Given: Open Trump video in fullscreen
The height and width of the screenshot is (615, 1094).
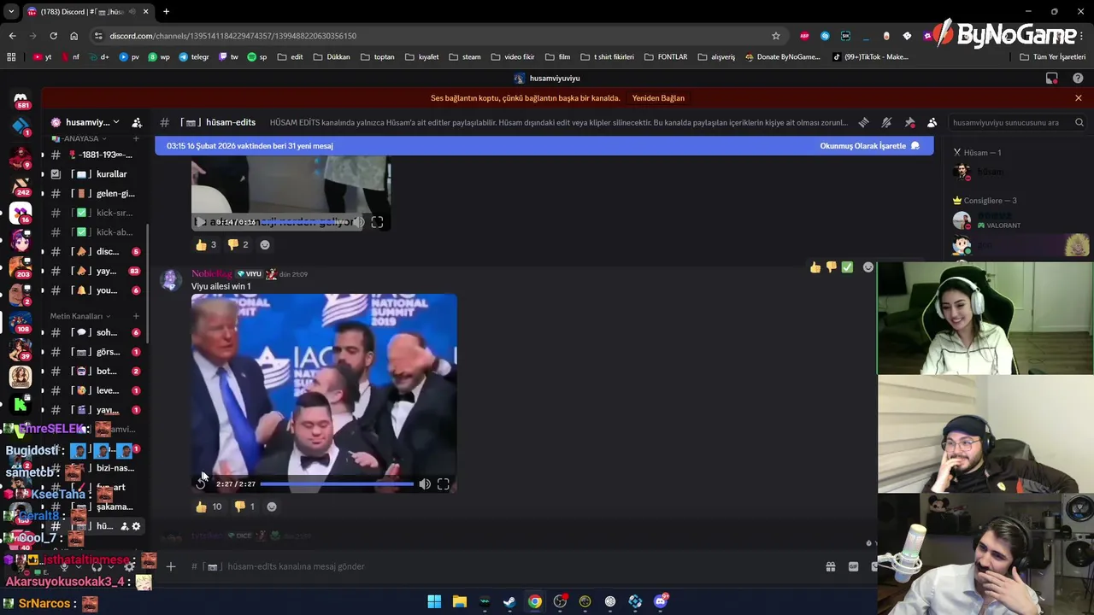Looking at the screenshot, I should (444, 483).
